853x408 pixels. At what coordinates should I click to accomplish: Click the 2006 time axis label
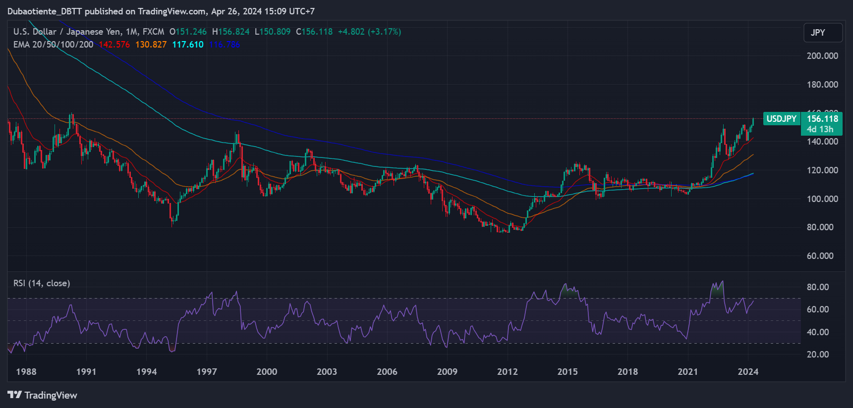[x=387, y=372]
